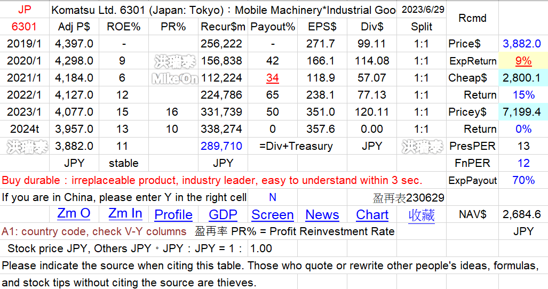Select the JP country code cell
The image size is (548, 289).
25,10
